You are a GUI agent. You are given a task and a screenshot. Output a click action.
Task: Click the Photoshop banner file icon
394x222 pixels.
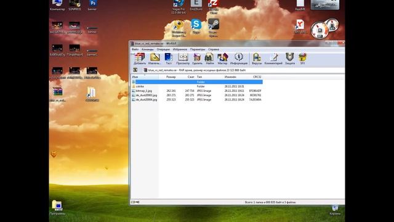click(92, 6)
